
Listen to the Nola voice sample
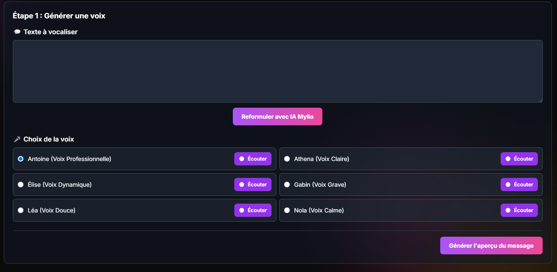[x=519, y=210]
